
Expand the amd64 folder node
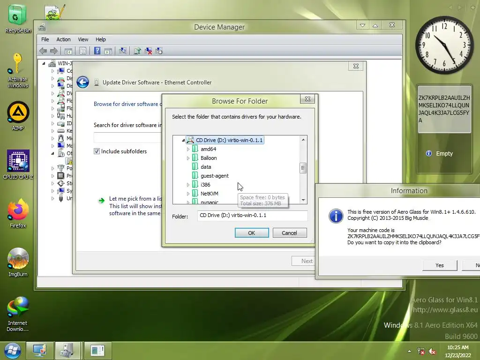coord(188,149)
